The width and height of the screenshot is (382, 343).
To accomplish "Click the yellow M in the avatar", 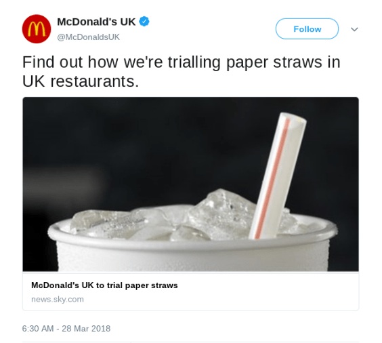I will click(x=37, y=28).
